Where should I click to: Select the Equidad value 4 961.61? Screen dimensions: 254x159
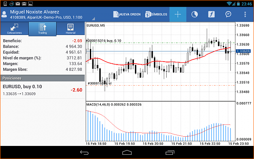tap(74, 52)
